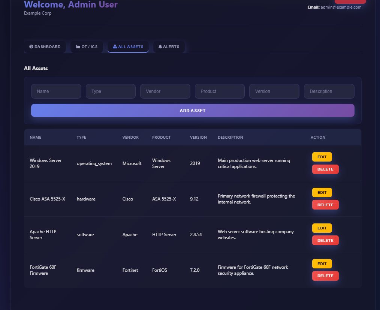Viewport: 380px width, 310px height.
Task: Click the version '2.4.54' cell
Action: pos(196,235)
